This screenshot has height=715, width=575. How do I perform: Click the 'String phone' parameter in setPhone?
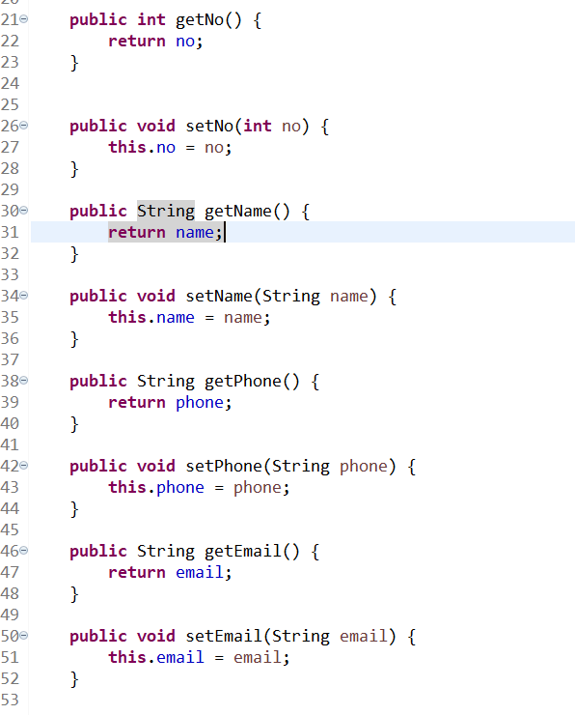coord(330,467)
